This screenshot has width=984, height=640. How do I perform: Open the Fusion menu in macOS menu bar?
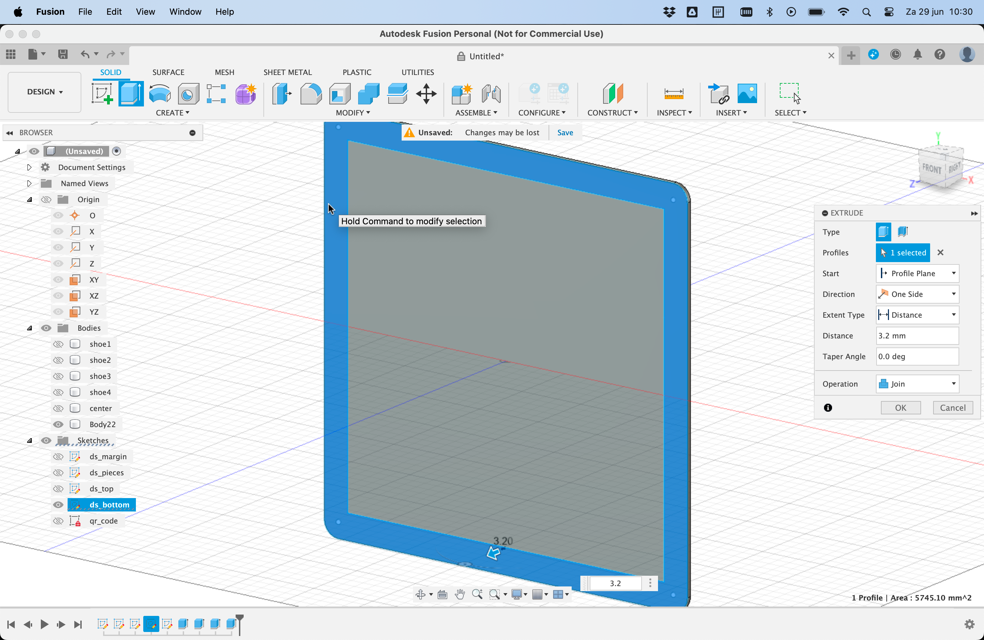[50, 11]
